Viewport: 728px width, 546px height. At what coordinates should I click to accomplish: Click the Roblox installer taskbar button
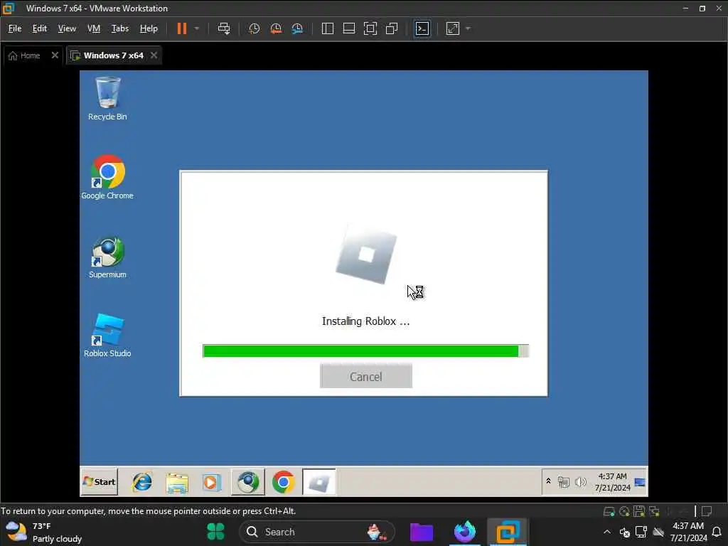click(x=319, y=482)
